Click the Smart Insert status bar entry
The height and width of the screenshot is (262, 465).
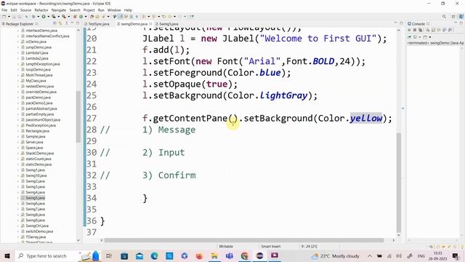point(271,246)
